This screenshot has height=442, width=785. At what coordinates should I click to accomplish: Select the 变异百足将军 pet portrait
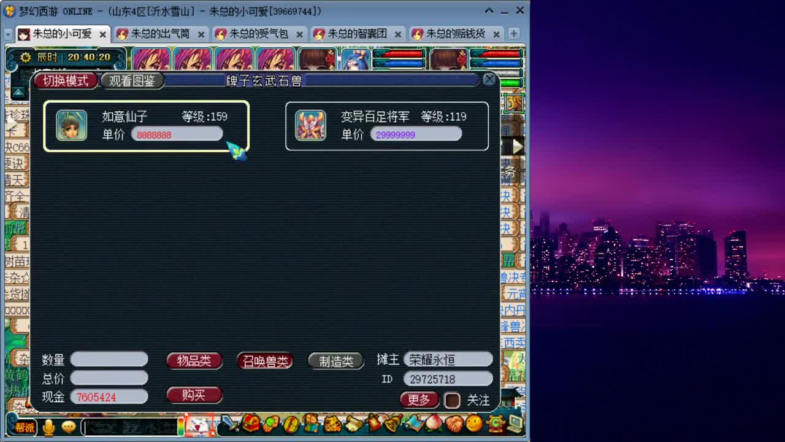tap(311, 125)
